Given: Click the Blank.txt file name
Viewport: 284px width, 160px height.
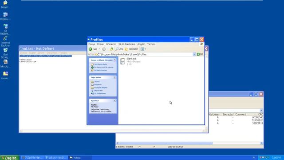Looking at the screenshot, I should coord(131,59).
